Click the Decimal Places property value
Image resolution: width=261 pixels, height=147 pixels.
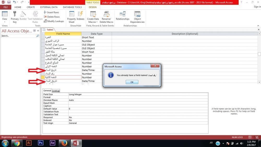coord(138,100)
